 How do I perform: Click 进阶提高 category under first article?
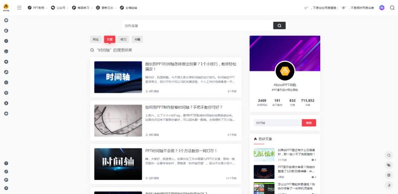click(152, 91)
